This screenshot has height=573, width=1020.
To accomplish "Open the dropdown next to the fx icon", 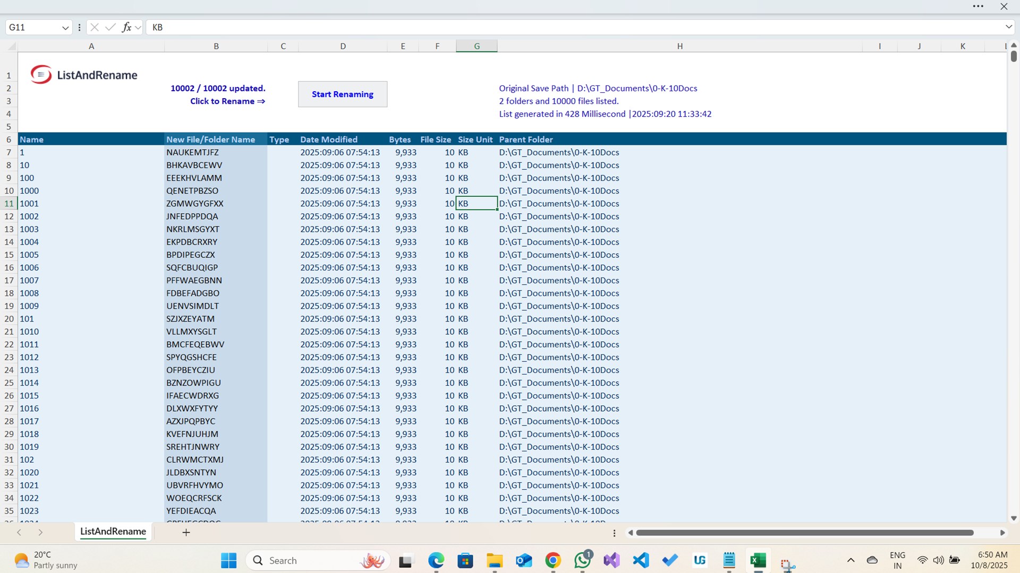I will click(138, 28).
